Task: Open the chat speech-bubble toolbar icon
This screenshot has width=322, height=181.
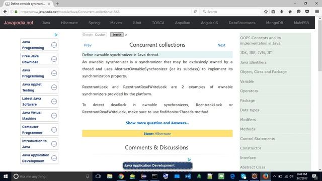Action: click(x=298, y=12)
